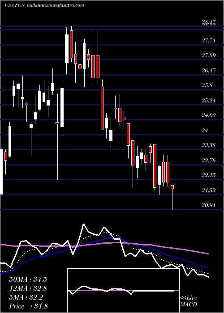This screenshot has height=313, width=224.
Task: Click the Price : 31.8 readout
Action: tap(28, 306)
